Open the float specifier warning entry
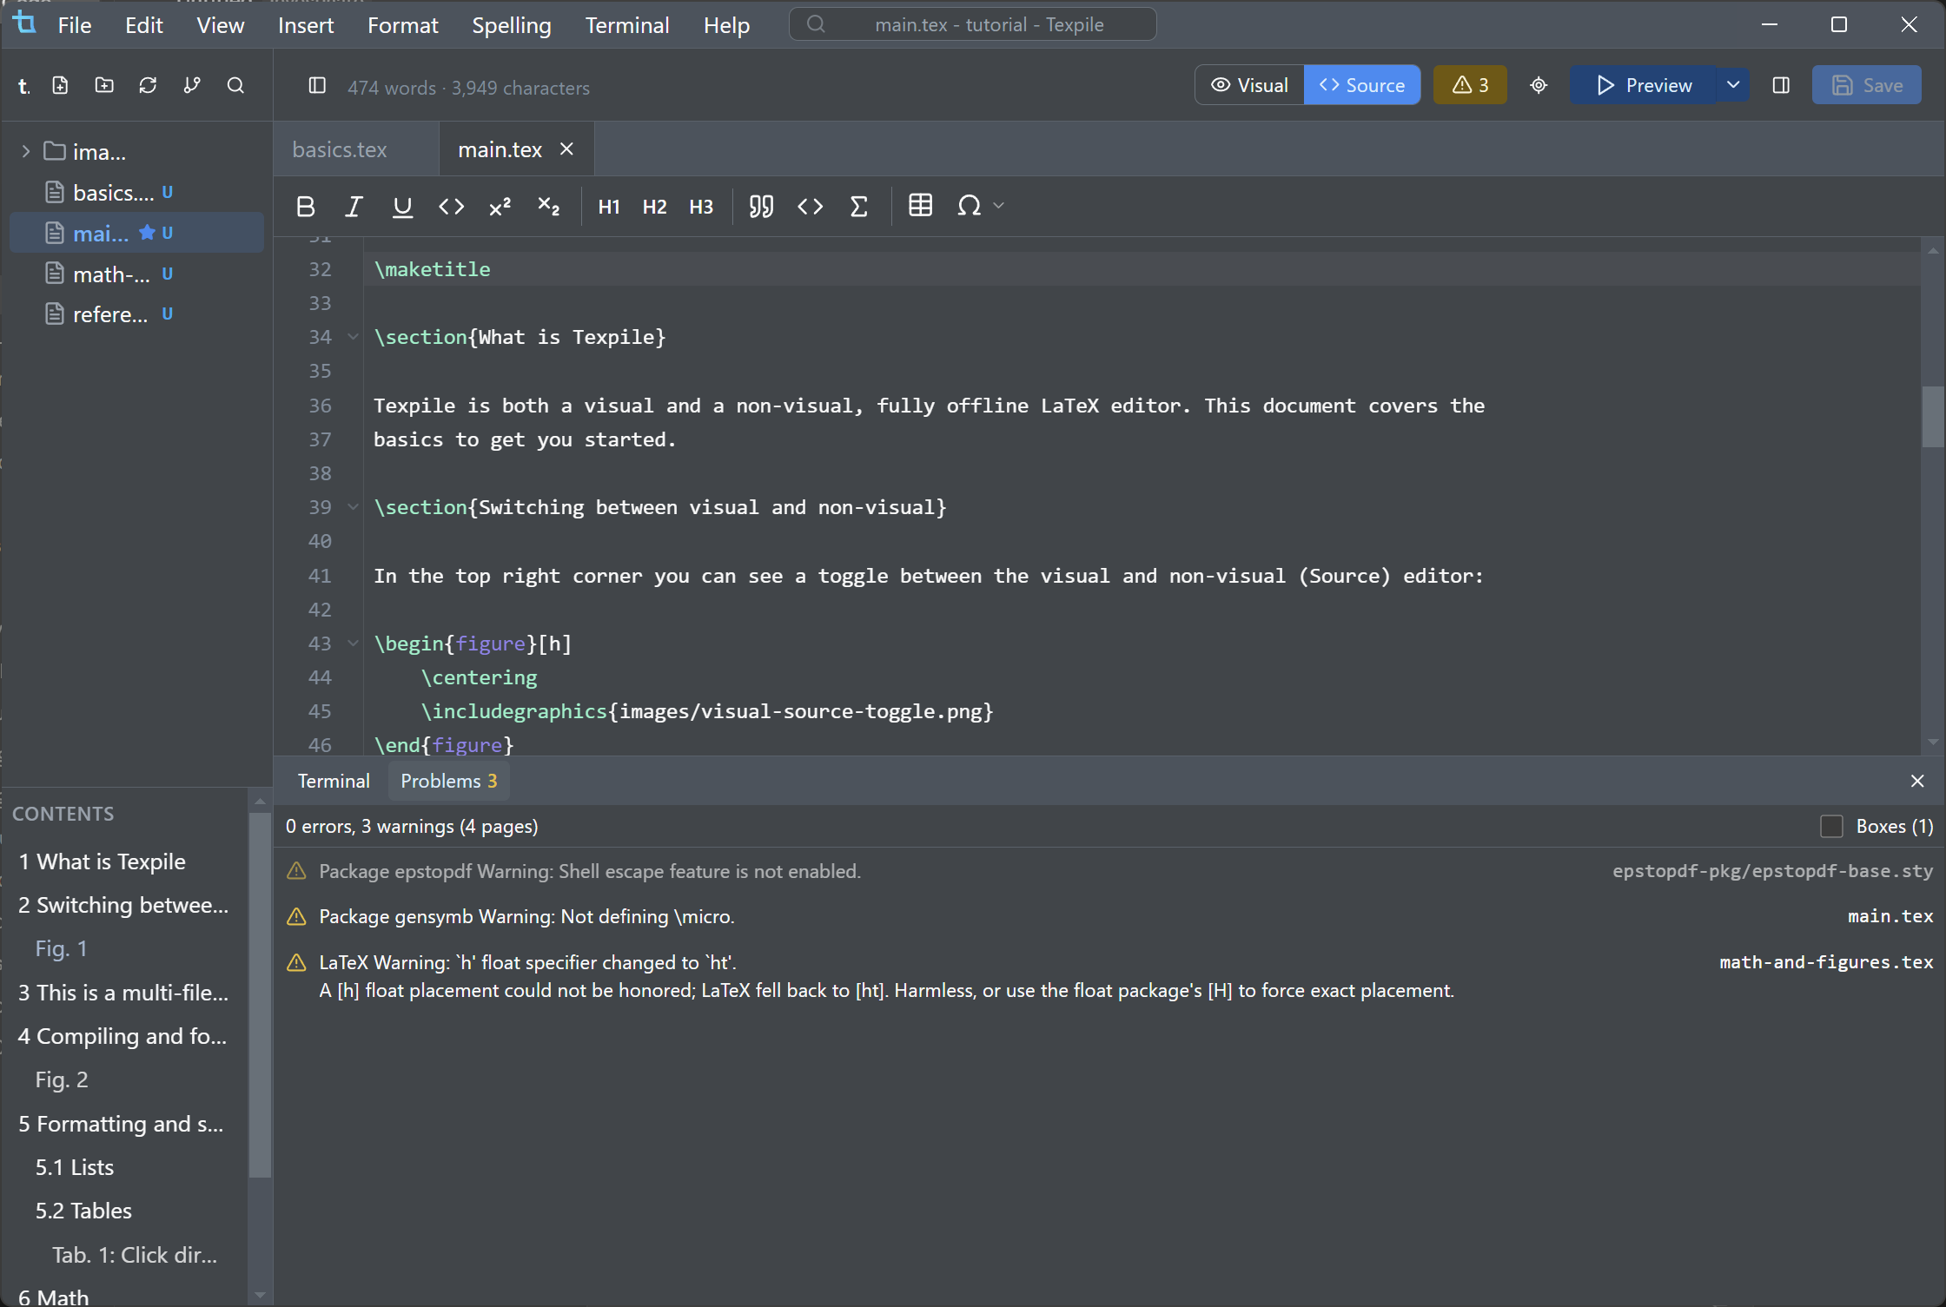This screenshot has height=1307, width=1946. [1109, 976]
